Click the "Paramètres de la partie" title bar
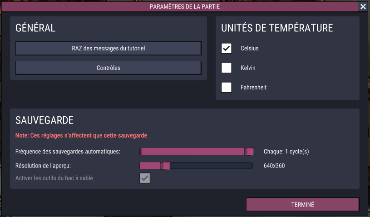This screenshot has height=217, width=370. pyautogui.click(x=185, y=7)
